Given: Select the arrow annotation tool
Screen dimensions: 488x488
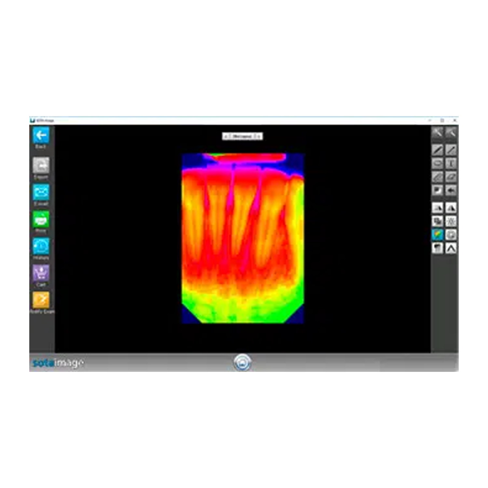Looking at the screenshot, I should coord(451,190).
